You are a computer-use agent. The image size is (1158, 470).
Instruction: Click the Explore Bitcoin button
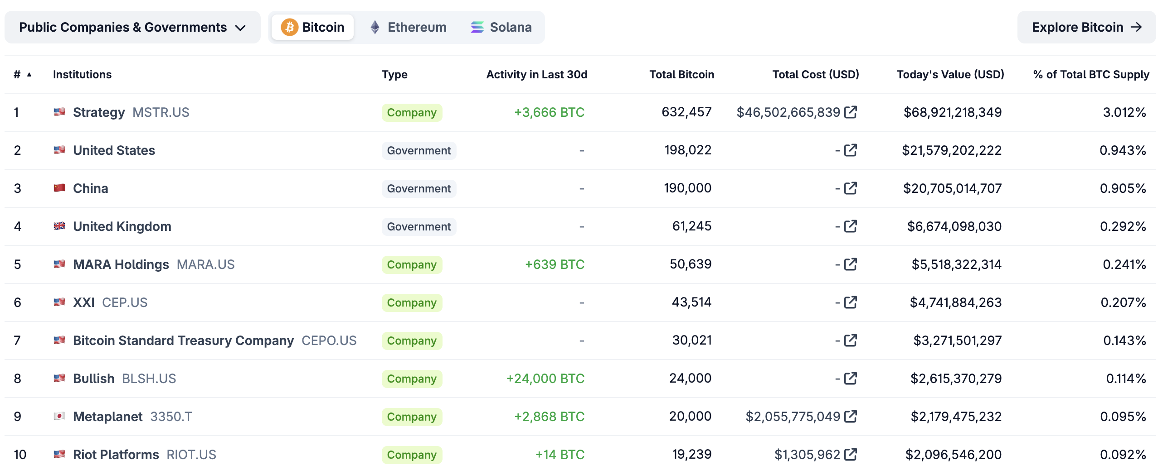point(1086,27)
